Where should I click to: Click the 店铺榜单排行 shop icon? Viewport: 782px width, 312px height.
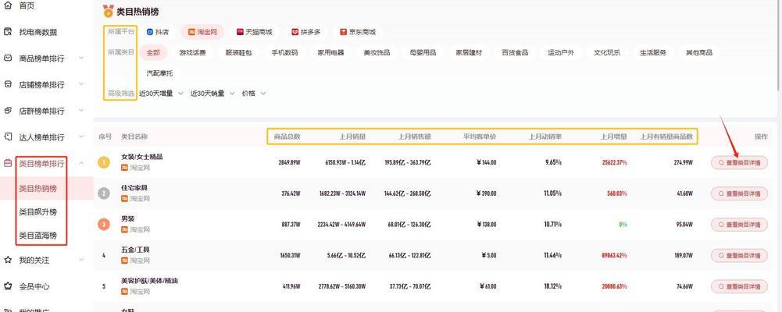[8, 84]
